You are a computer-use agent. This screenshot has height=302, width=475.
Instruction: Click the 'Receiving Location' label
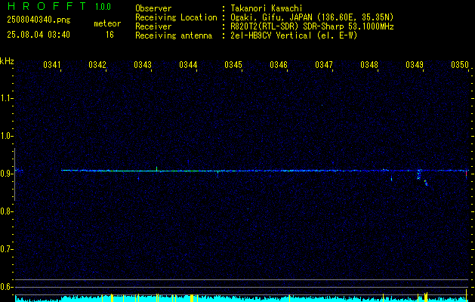coord(176,17)
